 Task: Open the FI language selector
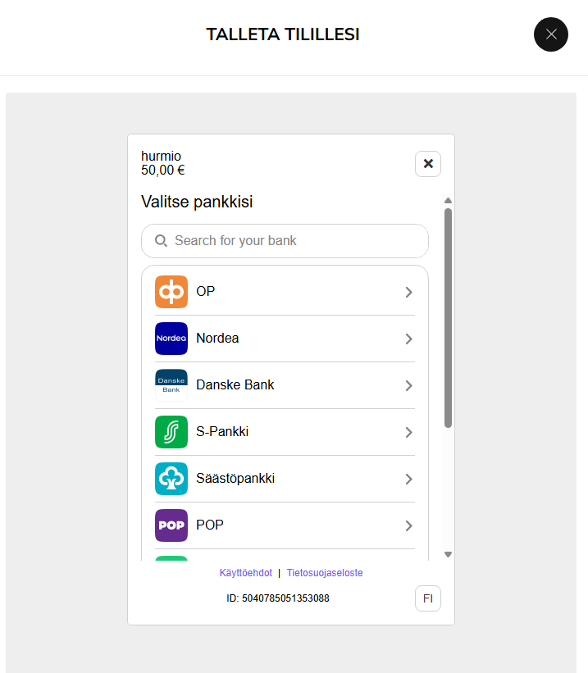428,598
